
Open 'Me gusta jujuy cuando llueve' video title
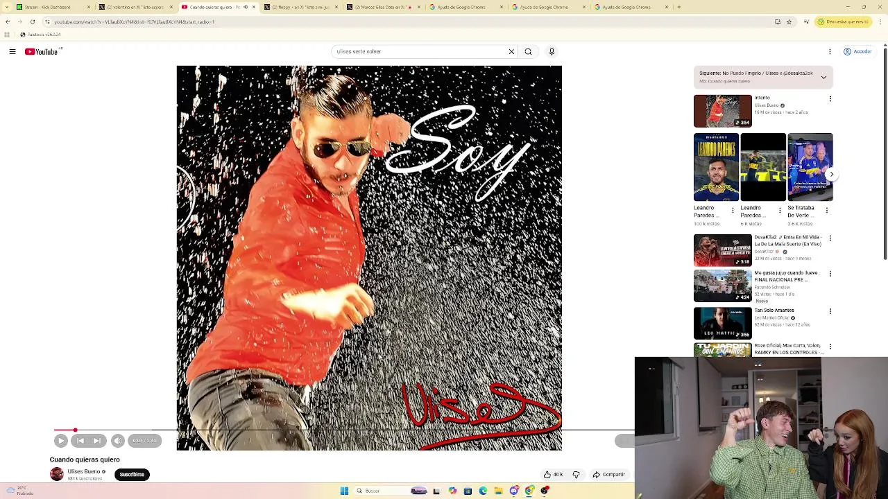pos(786,277)
